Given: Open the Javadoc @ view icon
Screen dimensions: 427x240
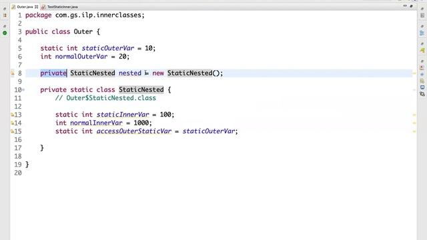Looking at the screenshot, I should pyautogui.click(x=422, y=74).
